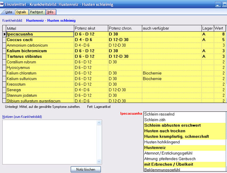Click the Wert column header
This screenshot has height=173, width=227.
click(220, 28)
